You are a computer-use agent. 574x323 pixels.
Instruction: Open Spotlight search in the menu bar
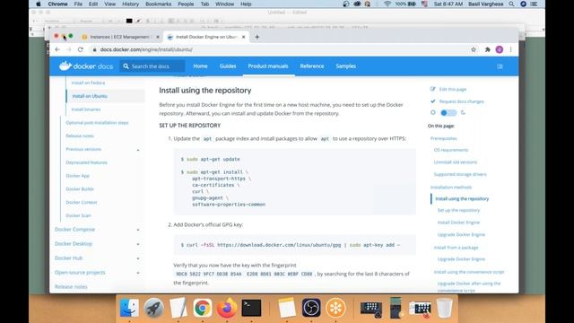[x=511, y=4]
